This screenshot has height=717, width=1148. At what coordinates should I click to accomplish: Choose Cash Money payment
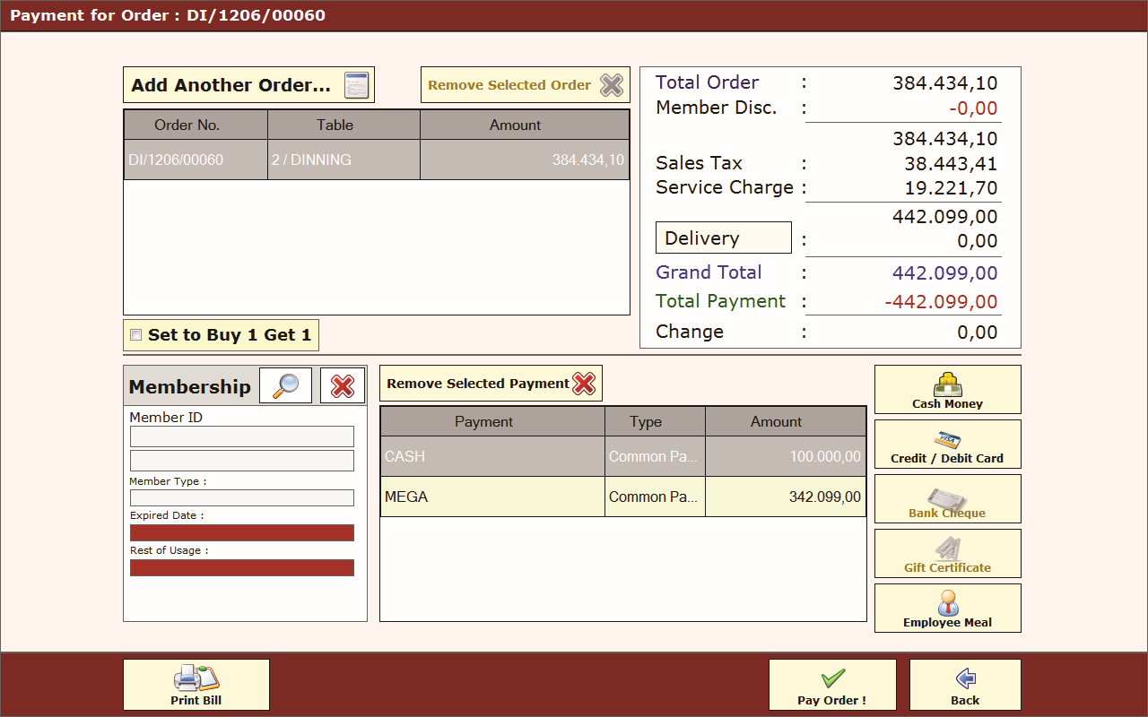point(948,390)
